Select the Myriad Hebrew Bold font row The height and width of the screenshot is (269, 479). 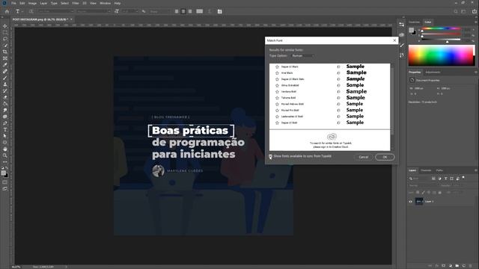330,104
